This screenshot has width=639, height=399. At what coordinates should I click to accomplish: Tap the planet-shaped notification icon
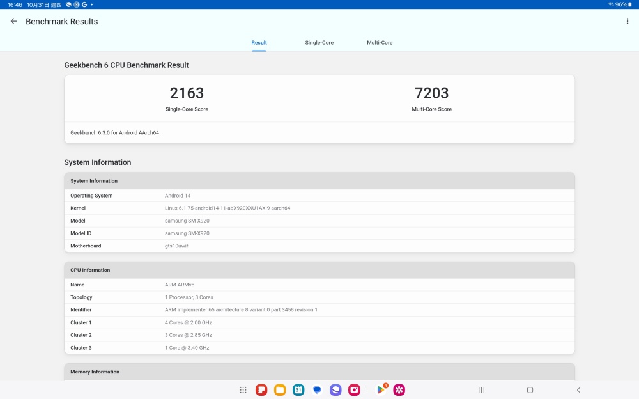(69, 4)
